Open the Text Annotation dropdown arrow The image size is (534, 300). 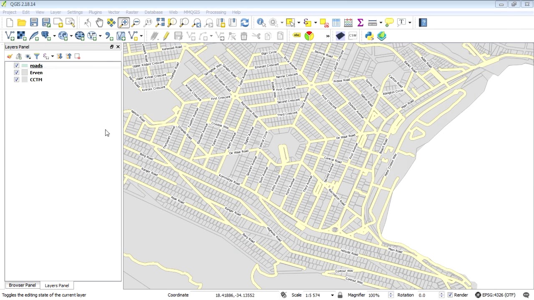pyautogui.click(x=410, y=22)
